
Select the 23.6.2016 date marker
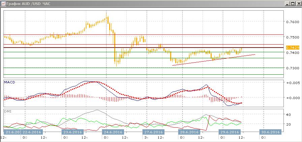click(x=72, y=132)
